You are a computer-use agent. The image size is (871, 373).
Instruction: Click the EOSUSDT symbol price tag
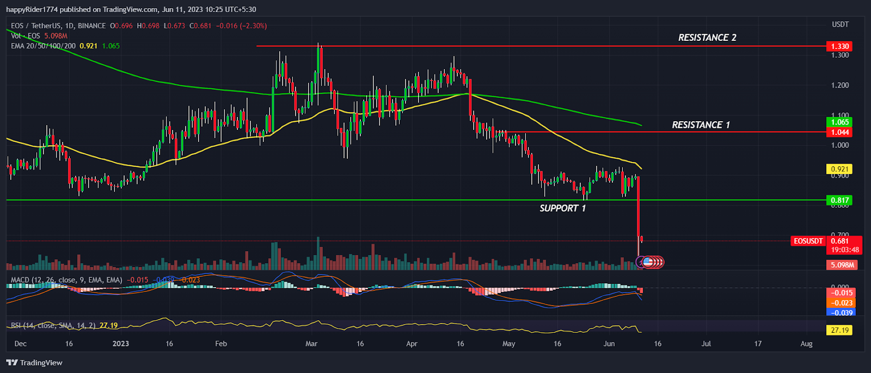pos(808,241)
